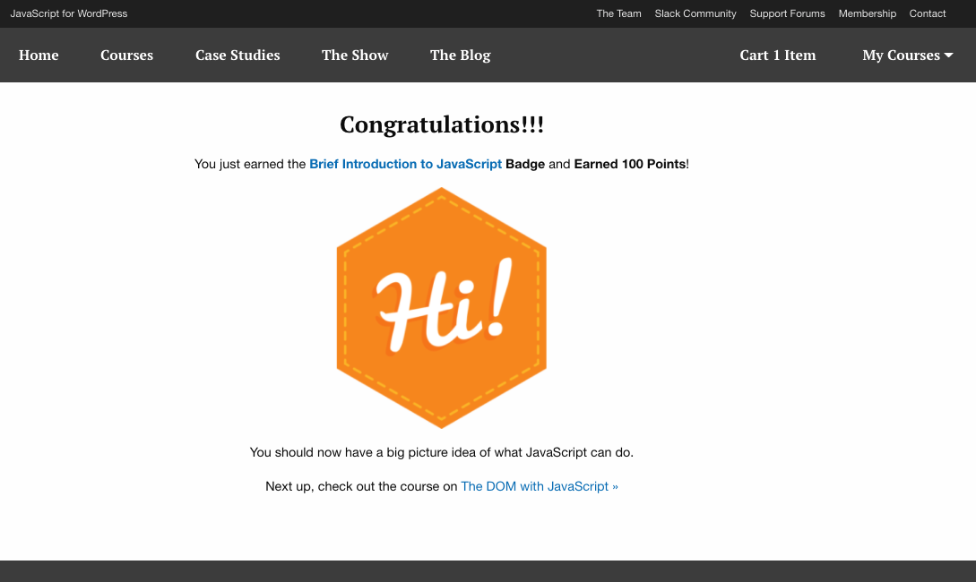Join the Slack Community
Viewport: 976px width, 582px height.
pyautogui.click(x=695, y=13)
